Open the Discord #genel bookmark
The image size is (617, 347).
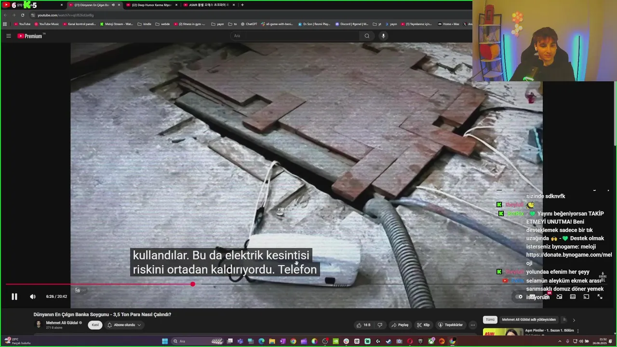[351, 24]
